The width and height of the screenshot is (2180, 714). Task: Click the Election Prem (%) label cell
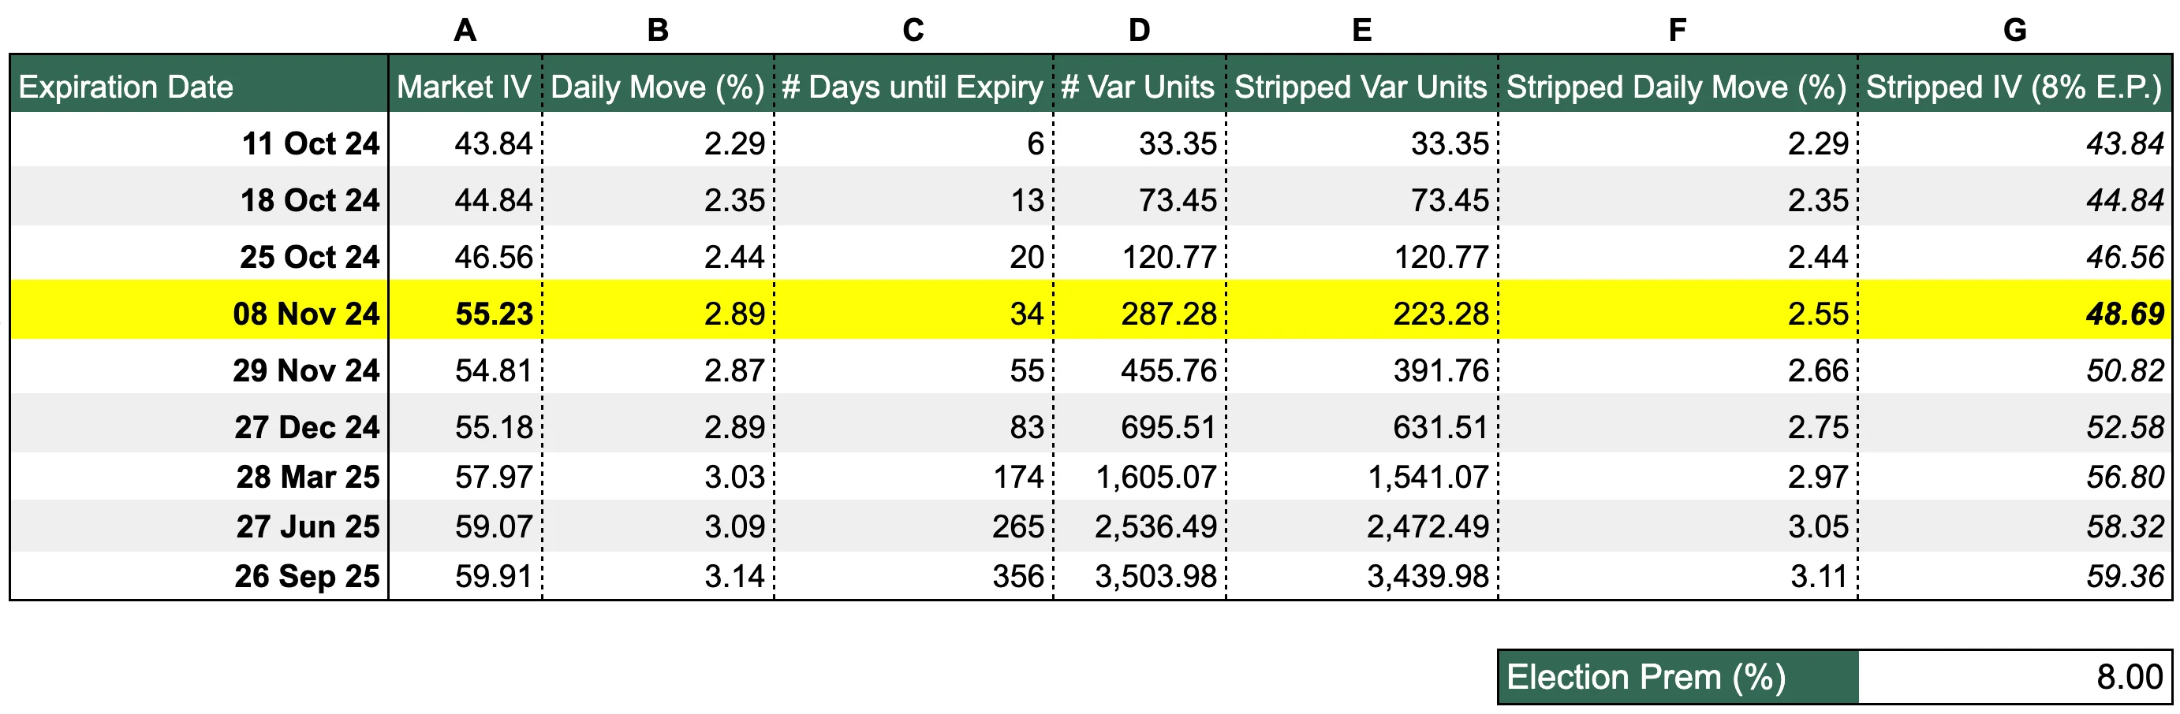point(1678,677)
